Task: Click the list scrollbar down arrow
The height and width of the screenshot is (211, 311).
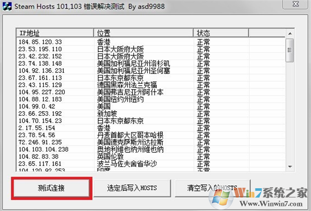Action: click(x=290, y=167)
